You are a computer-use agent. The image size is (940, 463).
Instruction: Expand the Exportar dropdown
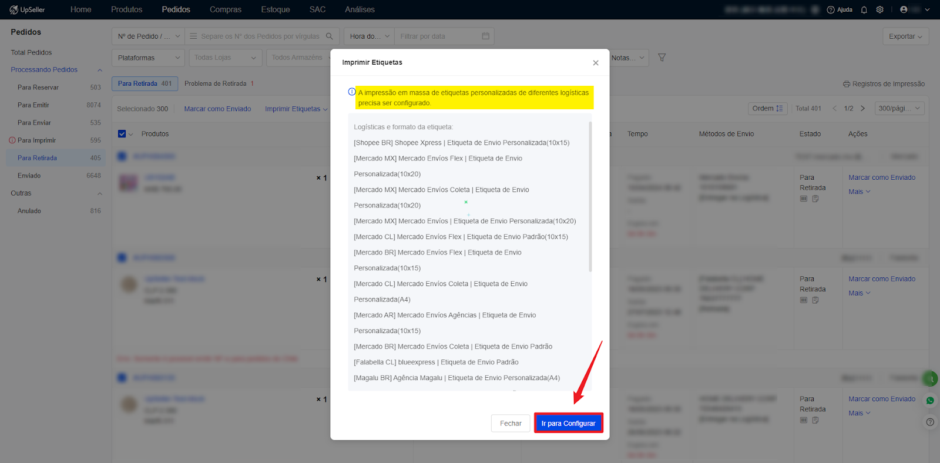[905, 36]
